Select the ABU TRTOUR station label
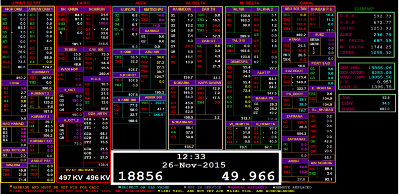Screen dimensions: 399x194 click(x=14, y=150)
